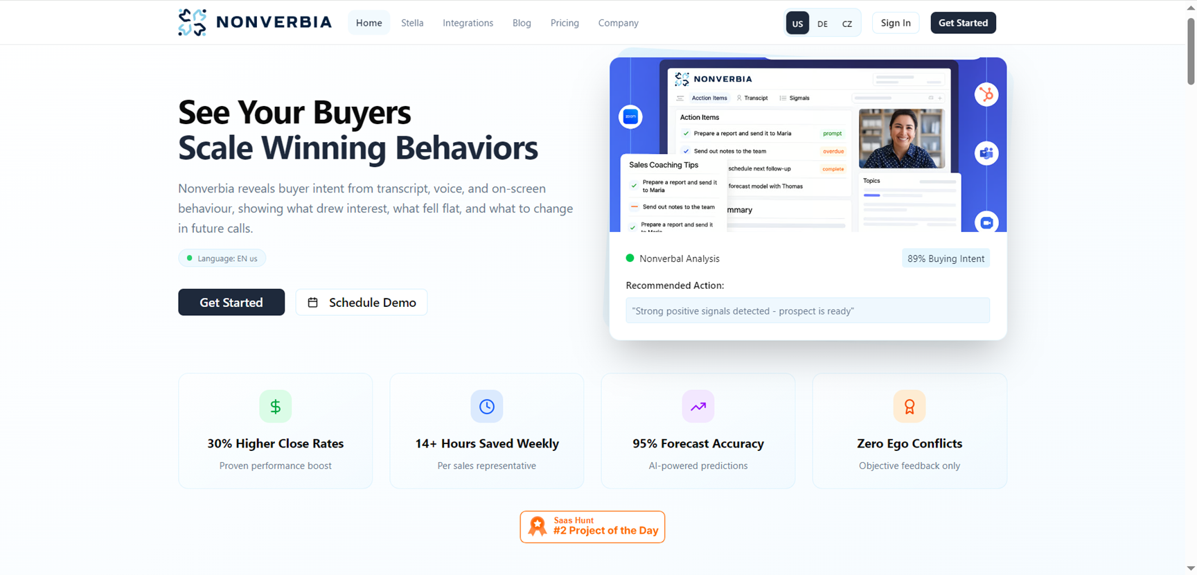Click the product mockup screenshot image

[808, 145]
